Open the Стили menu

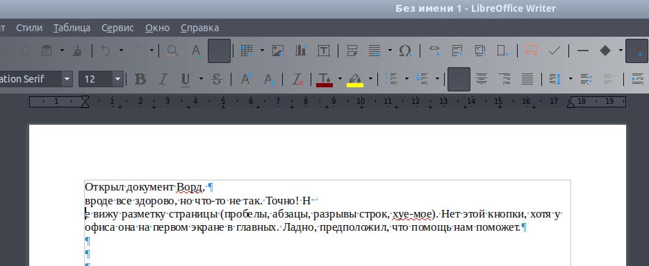click(29, 28)
